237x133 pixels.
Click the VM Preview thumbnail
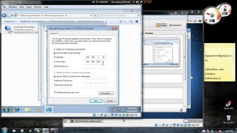161,52
